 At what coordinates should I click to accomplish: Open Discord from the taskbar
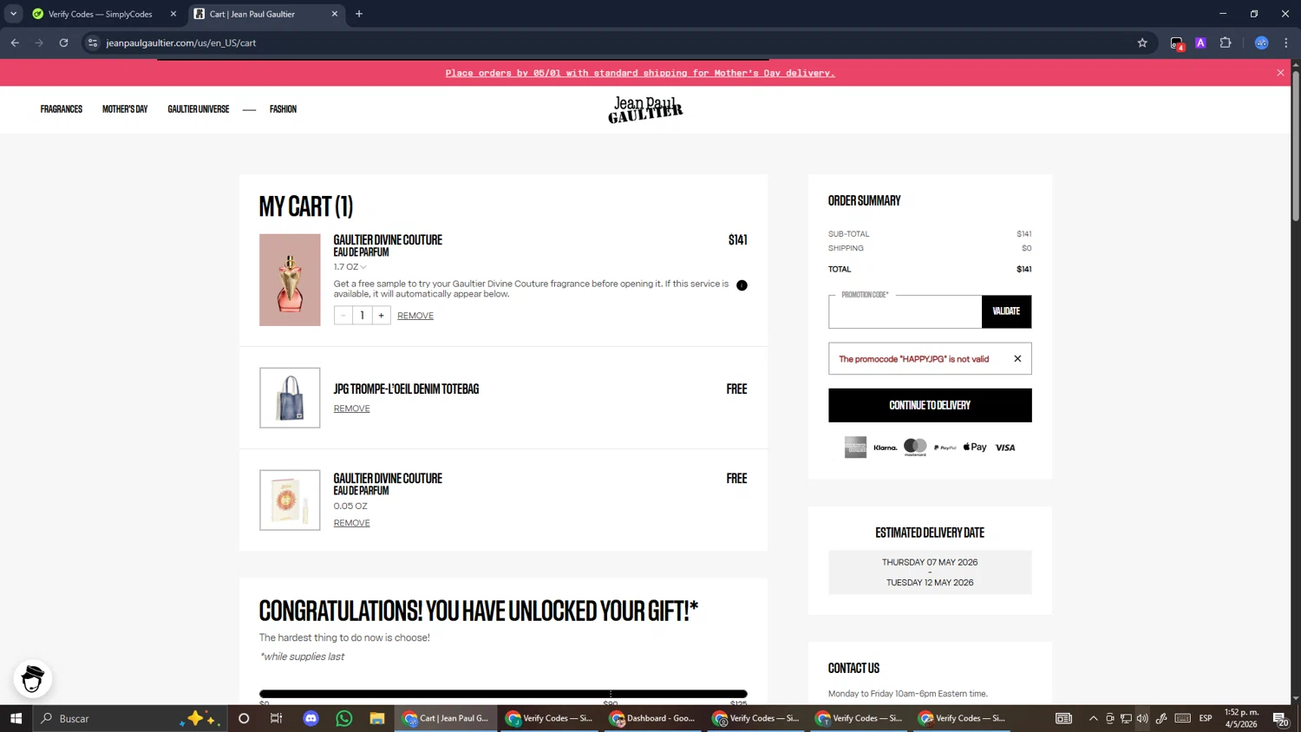coord(311,718)
